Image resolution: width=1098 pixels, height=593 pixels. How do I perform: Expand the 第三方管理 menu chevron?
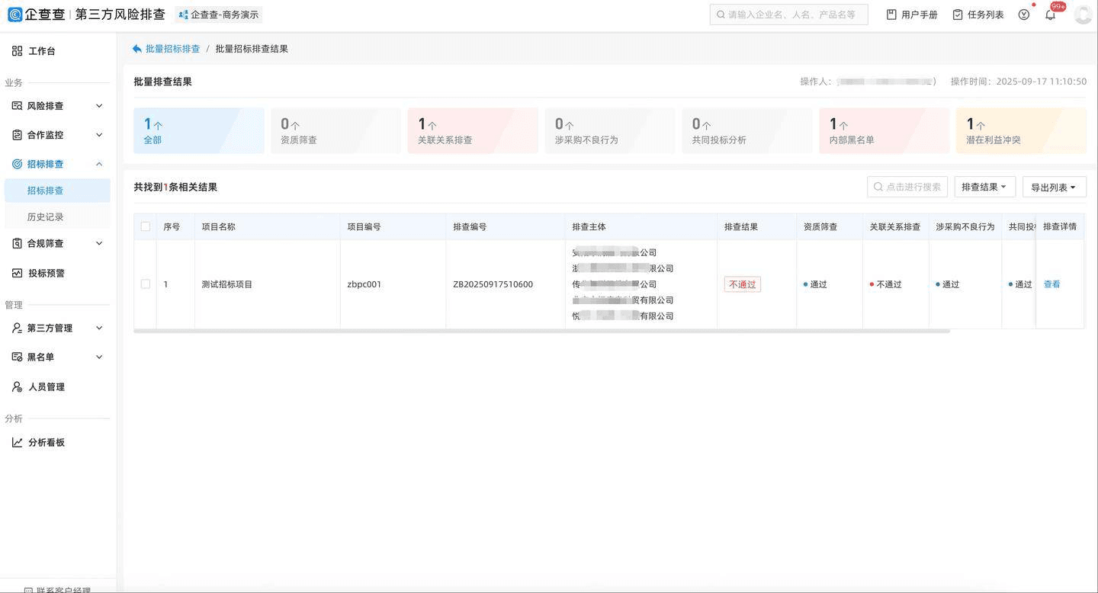pyautogui.click(x=99, y=328)
